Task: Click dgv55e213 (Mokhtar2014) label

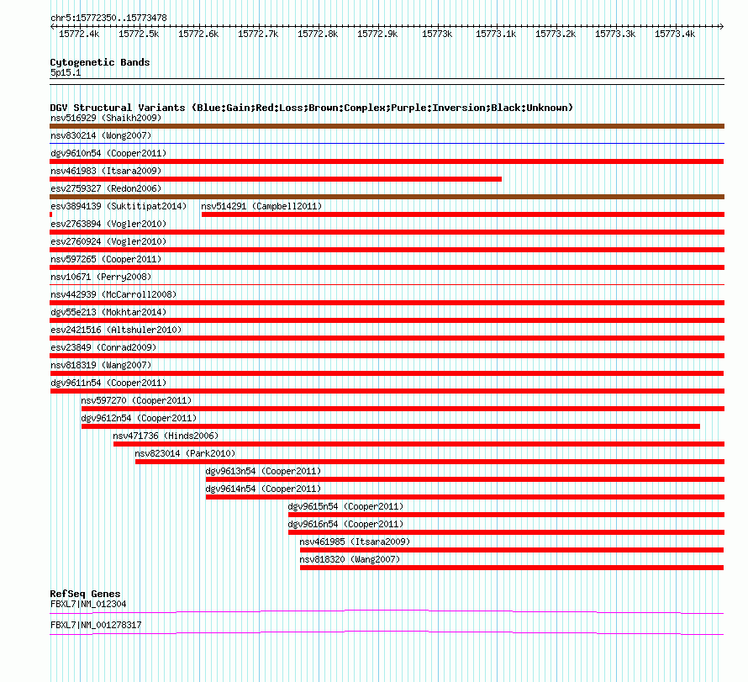Action: point(108,312)
